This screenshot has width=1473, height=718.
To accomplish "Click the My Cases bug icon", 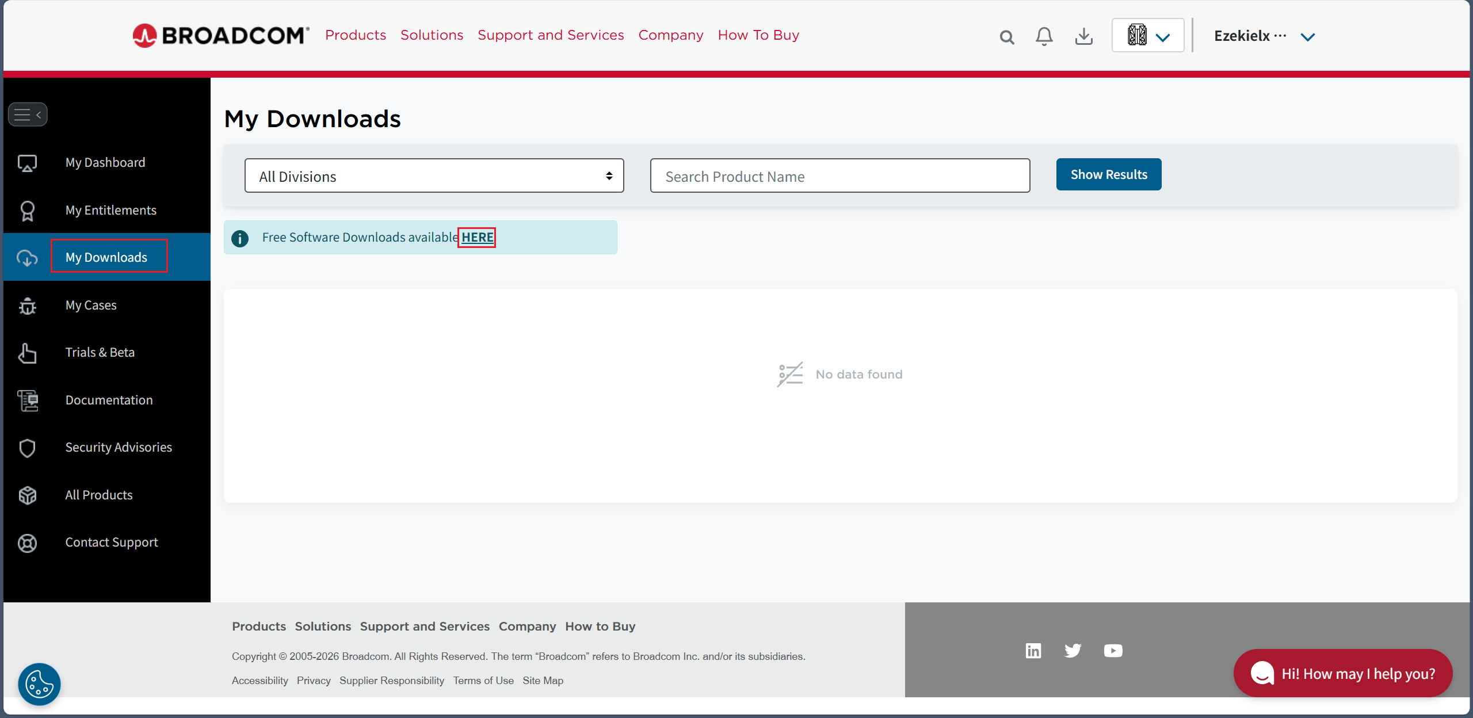I will [x=27, y=305].
